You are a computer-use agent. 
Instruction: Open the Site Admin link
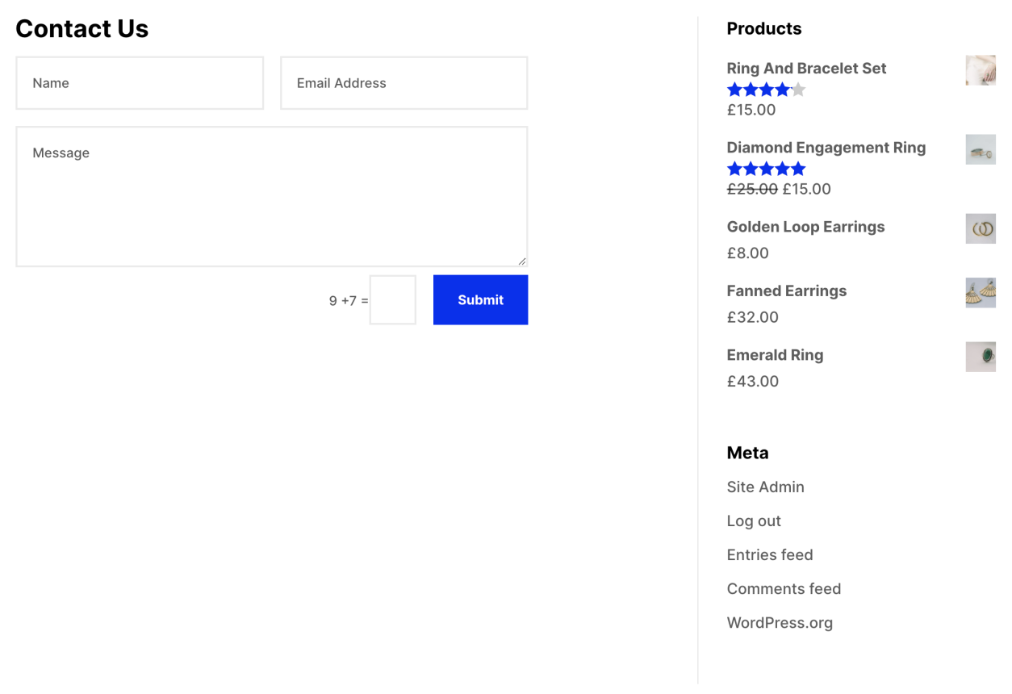[x=765, y=487]
